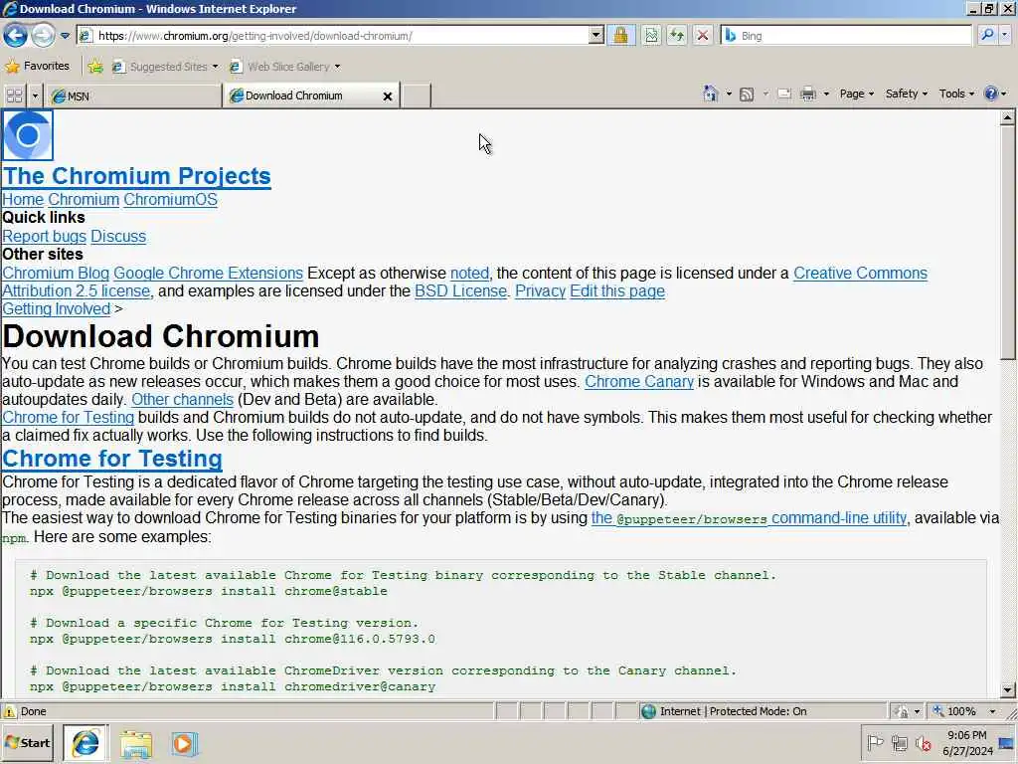The width and height of the screenshot is (1018, 764).
Task: Open the Favorites star button
Action: point(37,66)
